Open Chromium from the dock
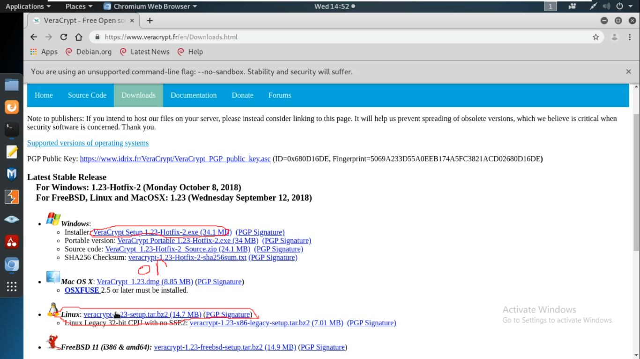This screenshot has height=359, width=640. (12, 265)
